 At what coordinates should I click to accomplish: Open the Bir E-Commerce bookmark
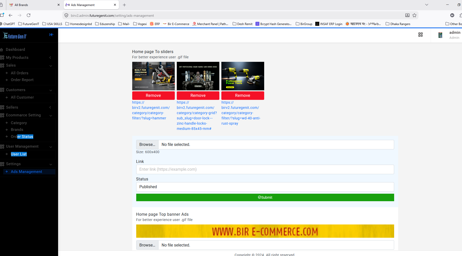[176, 24]
